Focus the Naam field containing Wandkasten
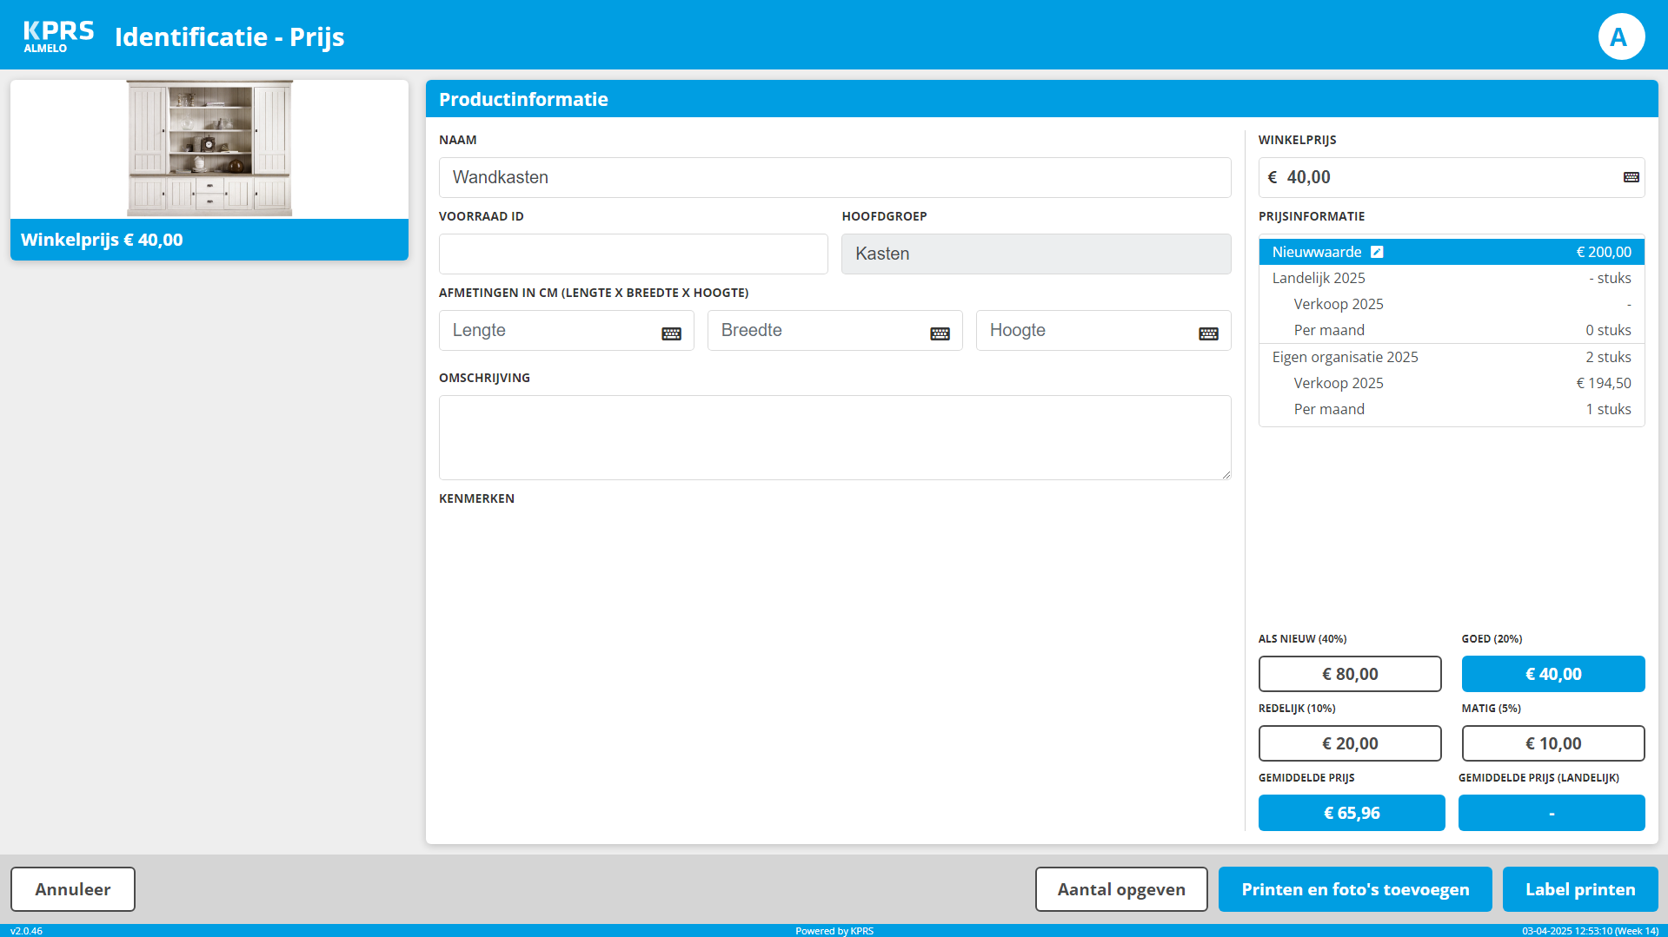Image resolution: width=1668 pixels, height=937 pixels. point(834,177)
